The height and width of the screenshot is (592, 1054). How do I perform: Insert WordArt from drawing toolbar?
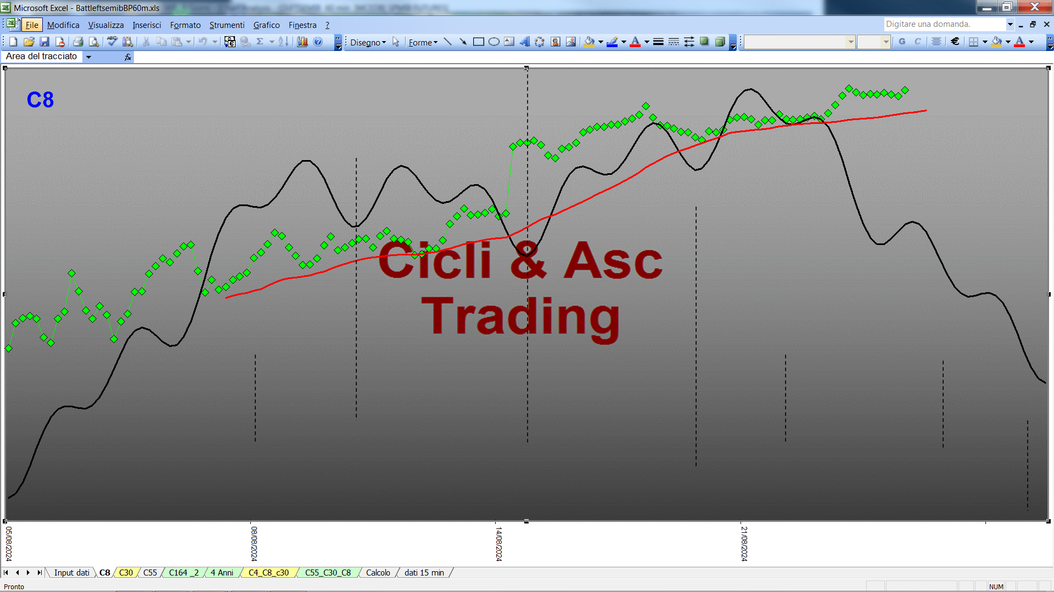click(x=525, y=42)
